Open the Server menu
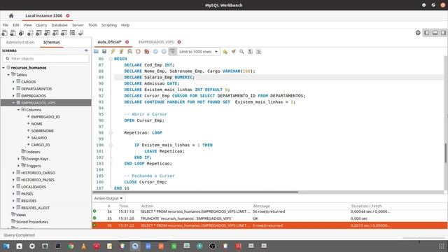The width and height of the screenshot is (448, 252). pos(78,25)
